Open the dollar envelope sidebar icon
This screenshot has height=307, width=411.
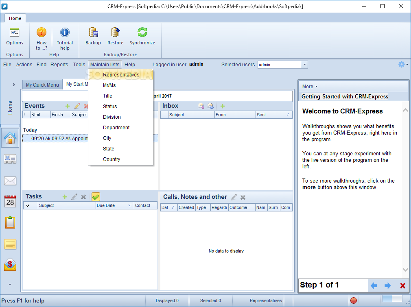(10, 265)
